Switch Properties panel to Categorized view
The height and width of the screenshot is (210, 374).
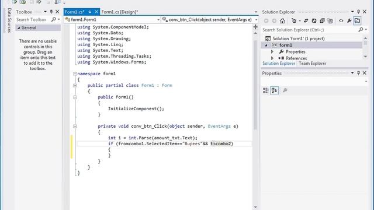click(x=266, y=90)
